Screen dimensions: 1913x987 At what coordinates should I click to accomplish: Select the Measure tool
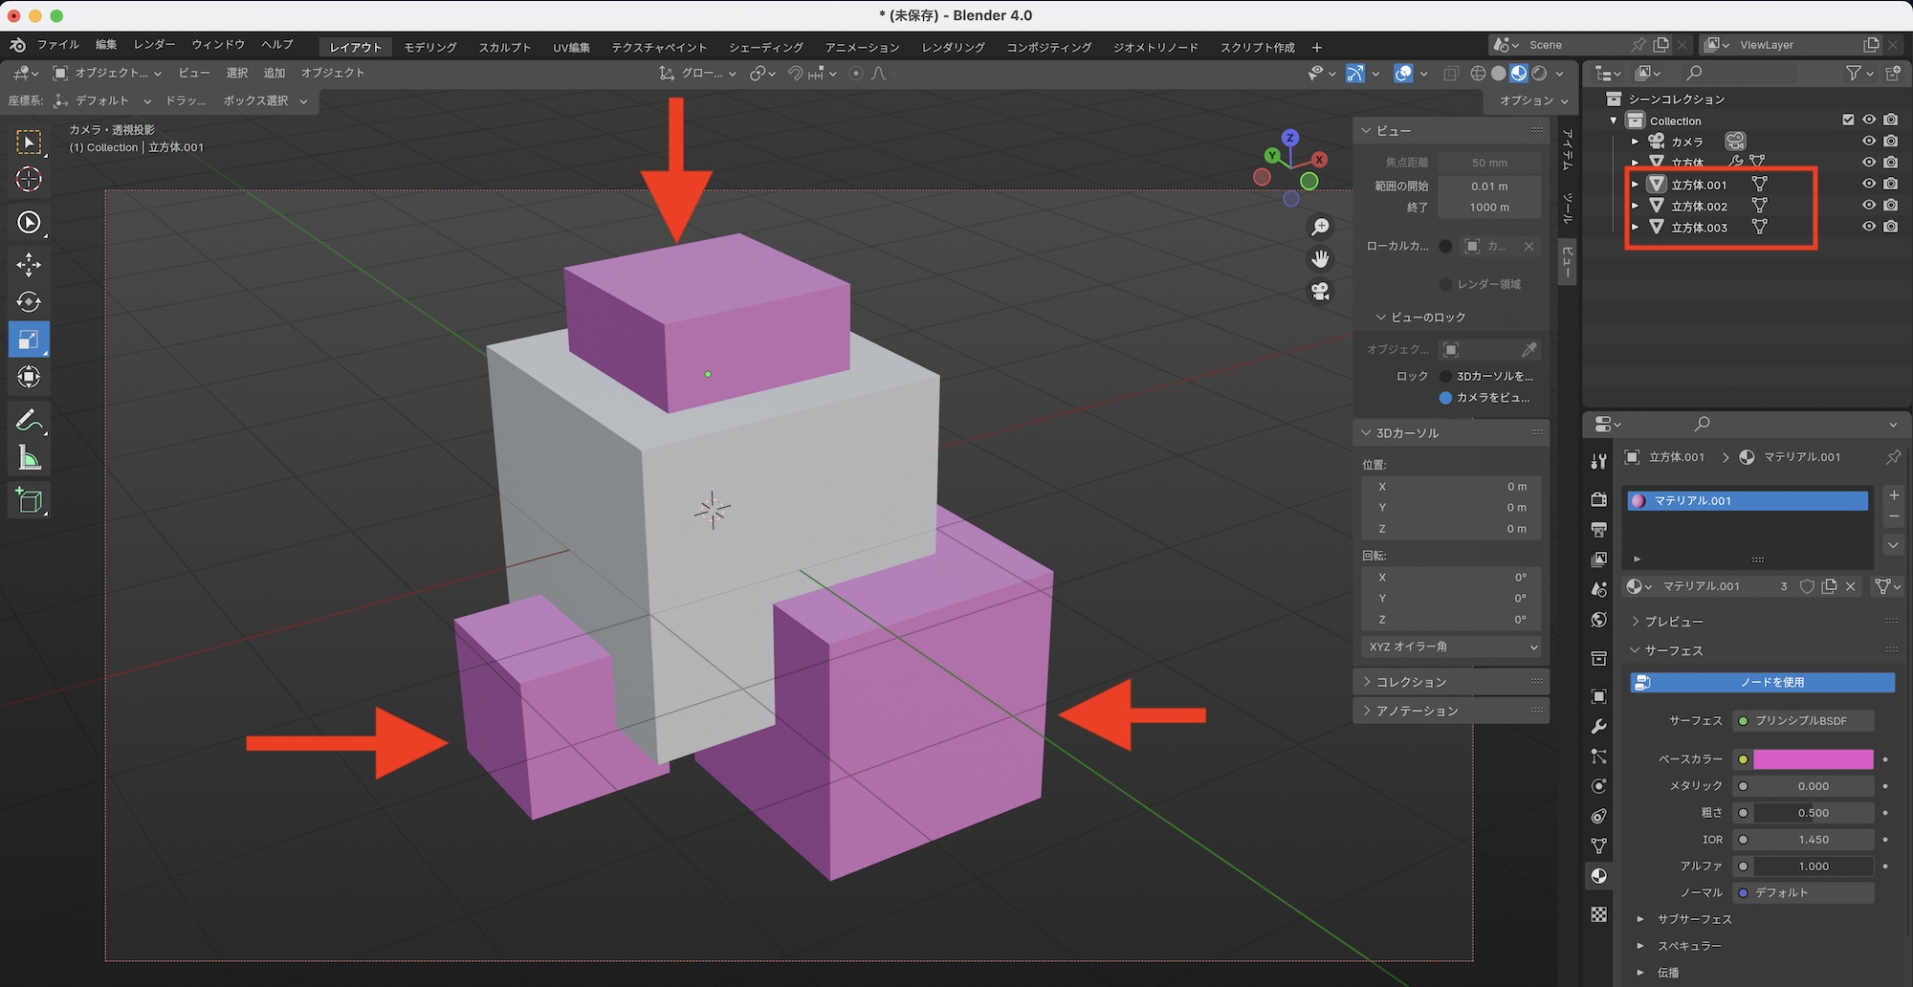(x=29, y=459)
